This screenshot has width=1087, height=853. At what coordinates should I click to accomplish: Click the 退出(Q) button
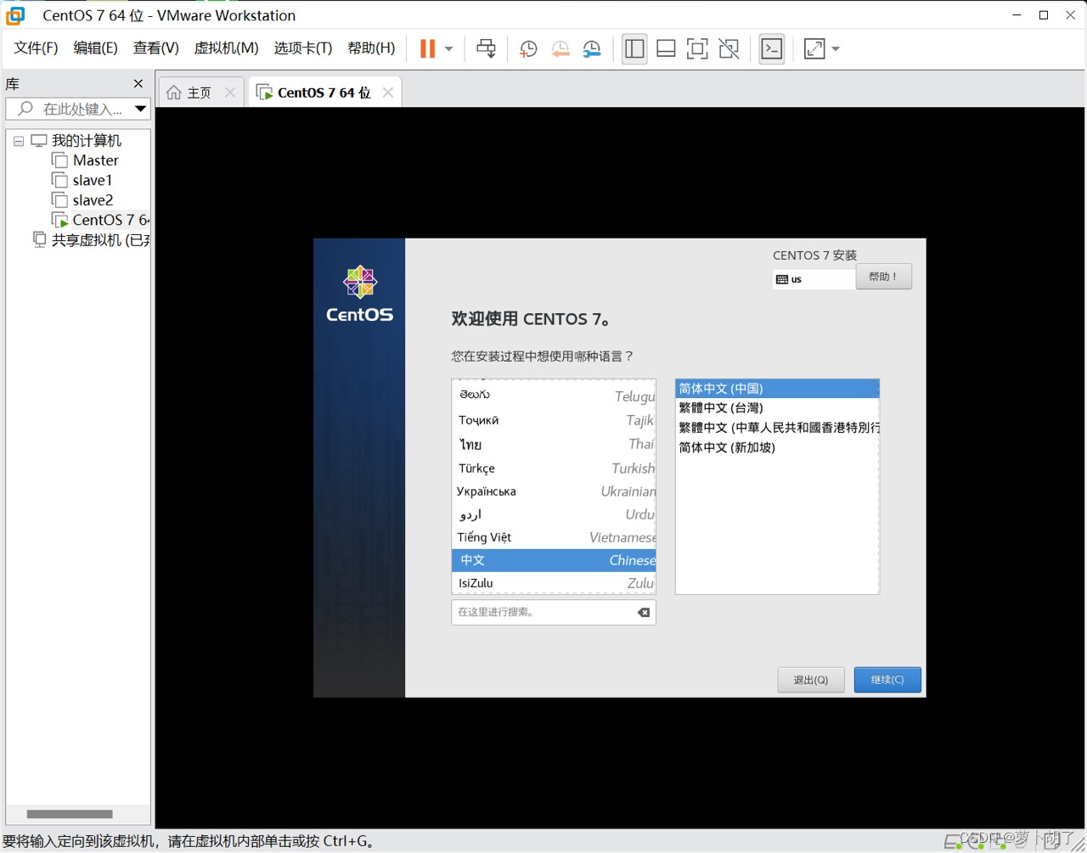pyautogui.click(x=810, y=680)
